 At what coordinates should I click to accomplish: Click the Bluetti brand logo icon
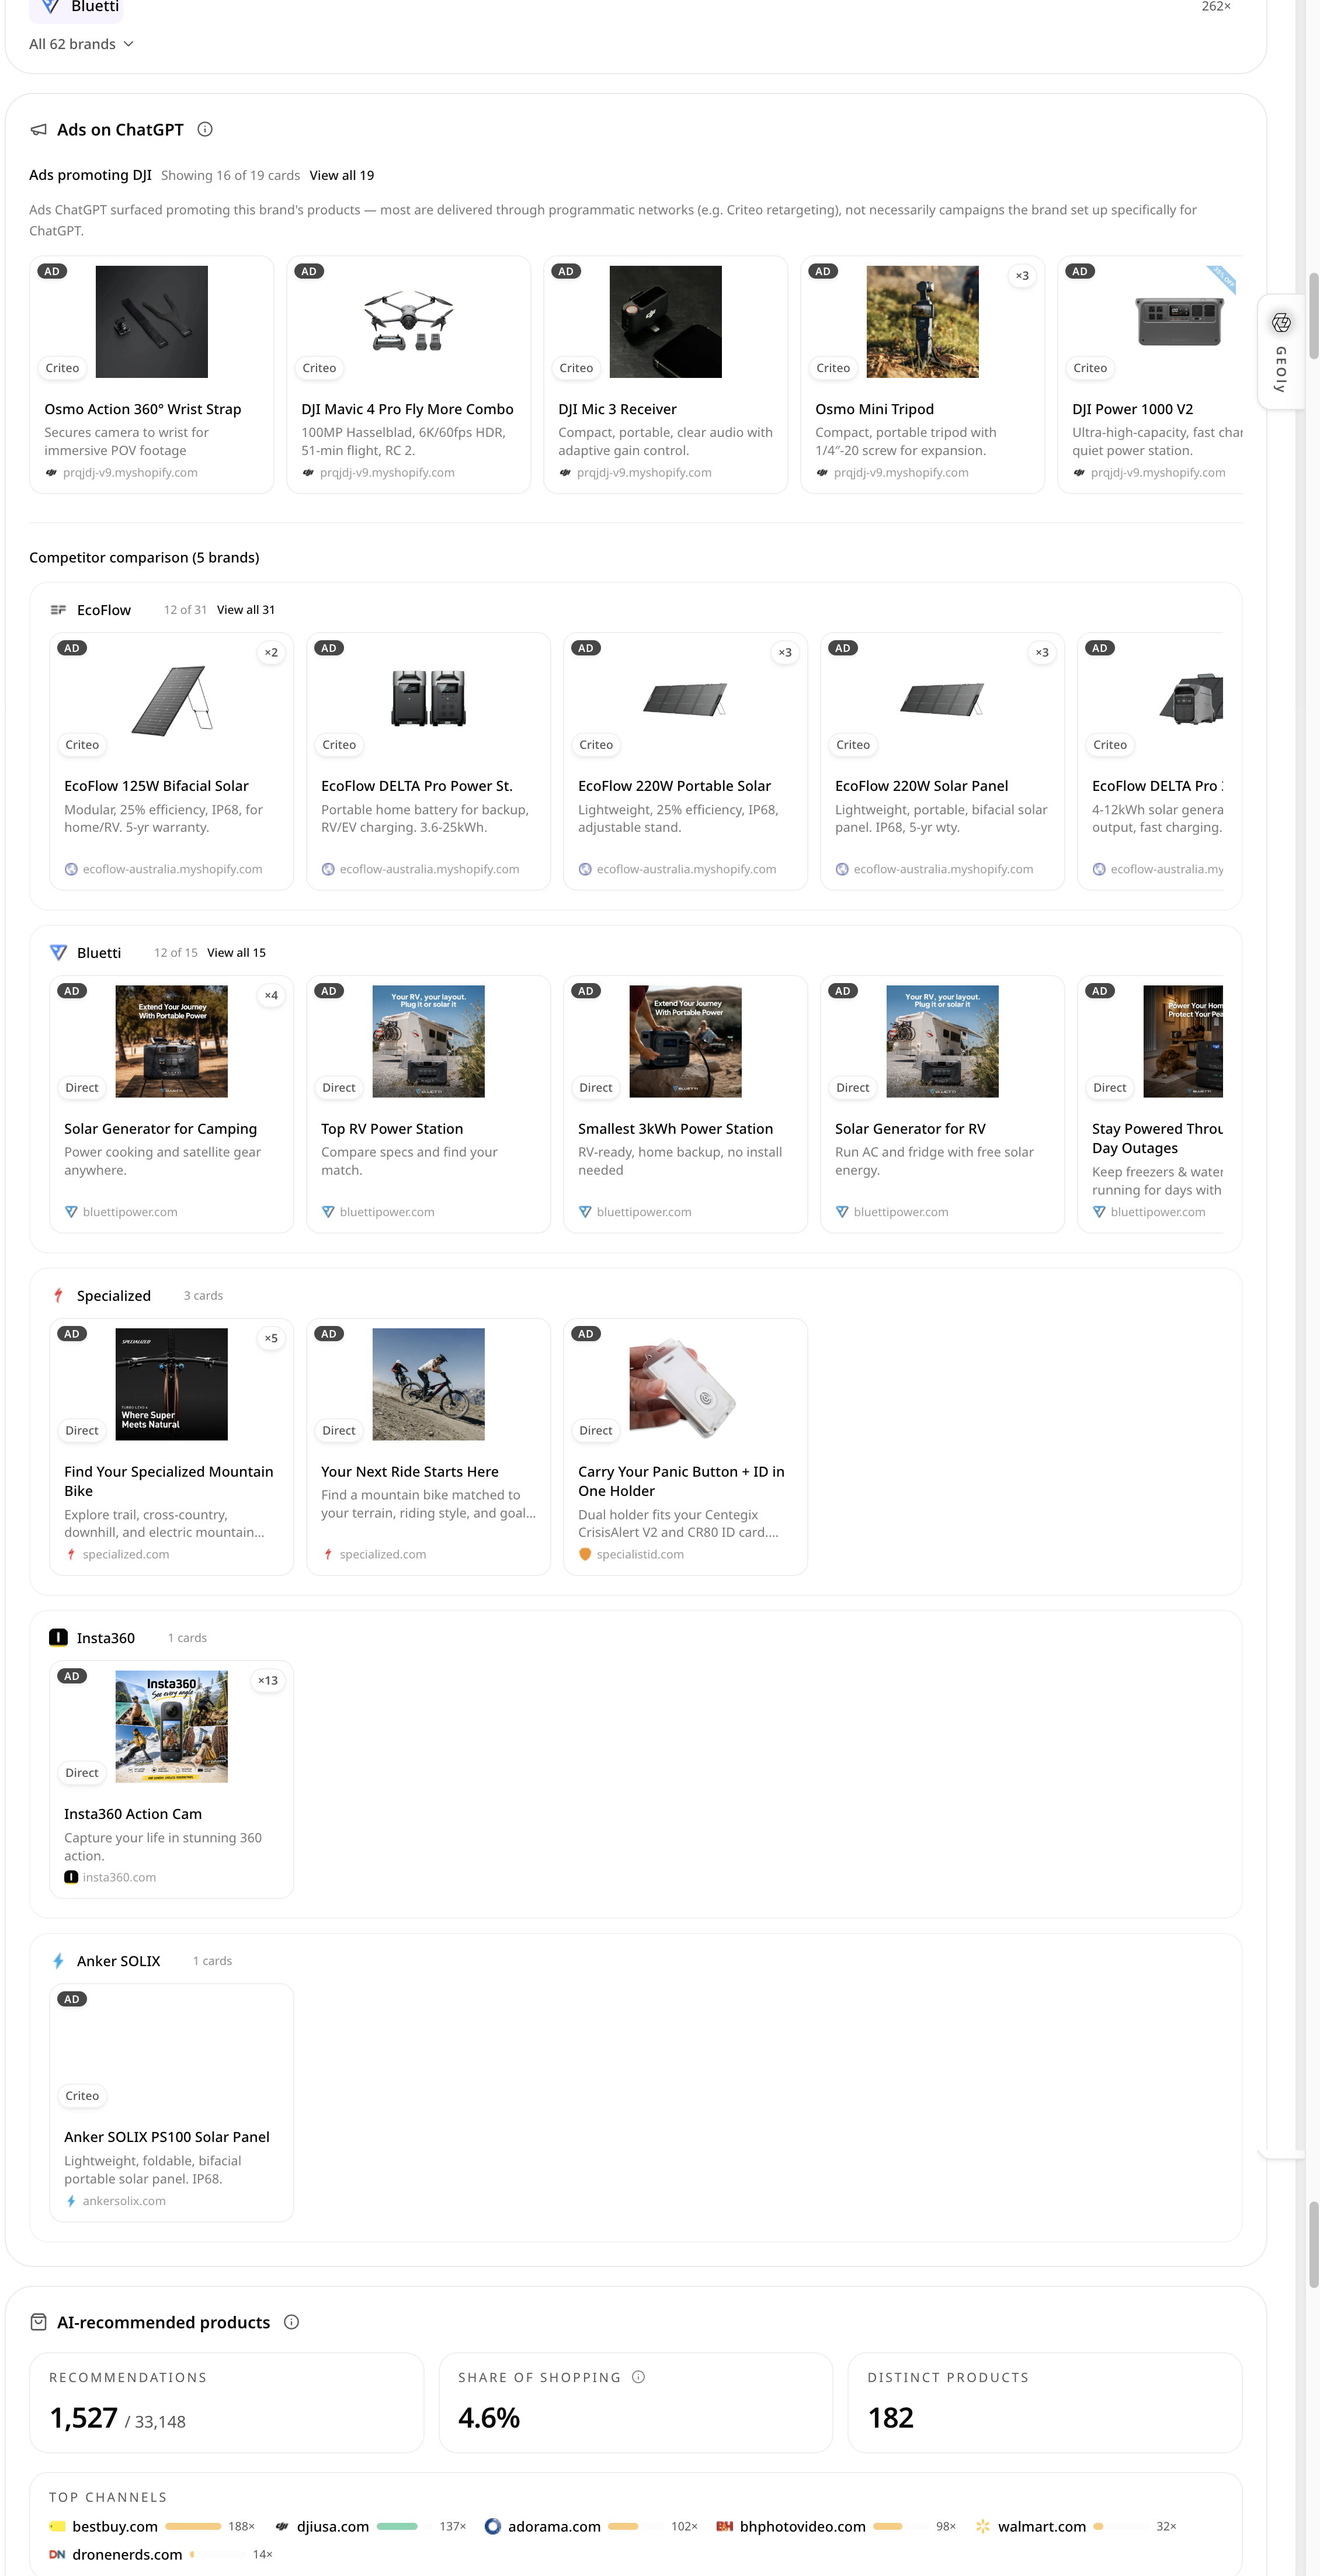click(59, 953)
